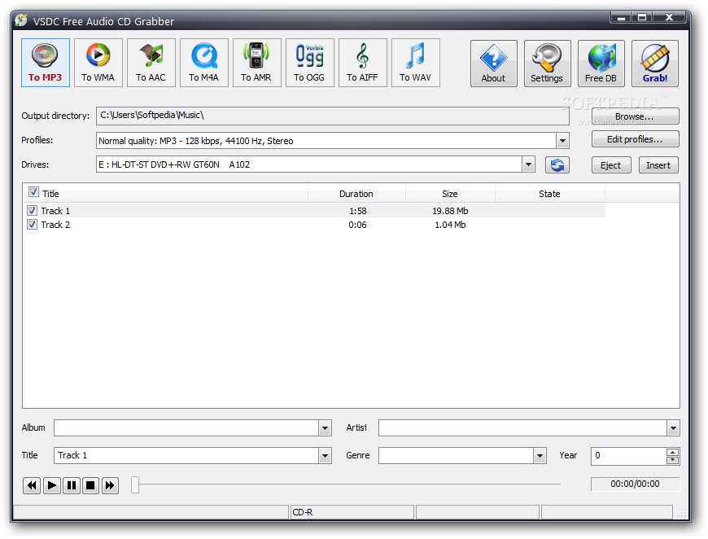Sort tracks by Duration column

tap(356, 194)
